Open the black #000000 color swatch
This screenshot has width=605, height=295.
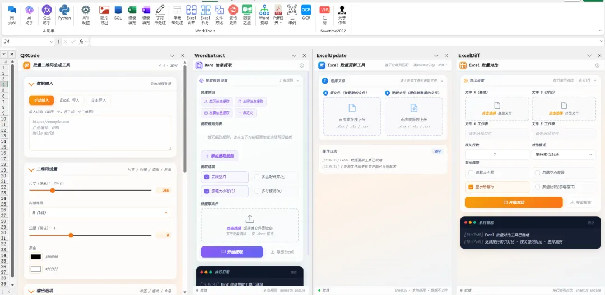36,256
